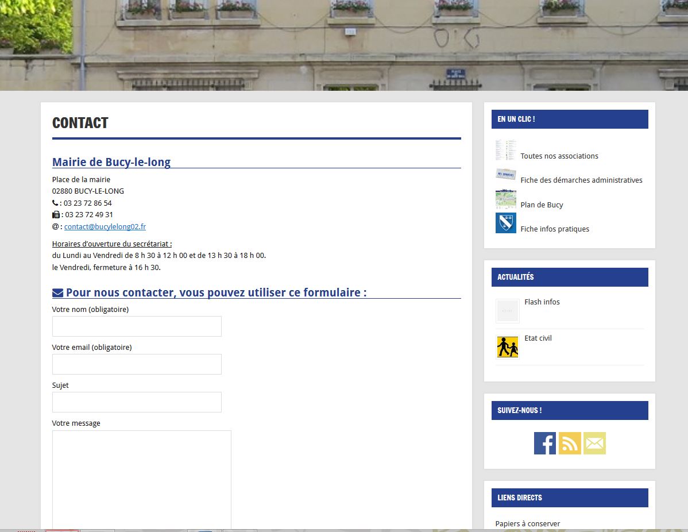Click the Friday closing time text line

(106, 267)
